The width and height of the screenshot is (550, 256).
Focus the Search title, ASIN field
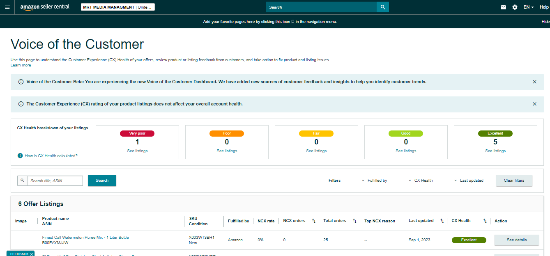(55, 181)
